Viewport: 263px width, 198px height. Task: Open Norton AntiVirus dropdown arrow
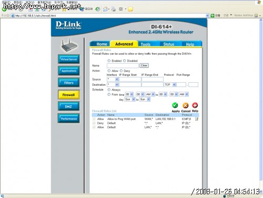pyautogui.click(x=260, y=15)
